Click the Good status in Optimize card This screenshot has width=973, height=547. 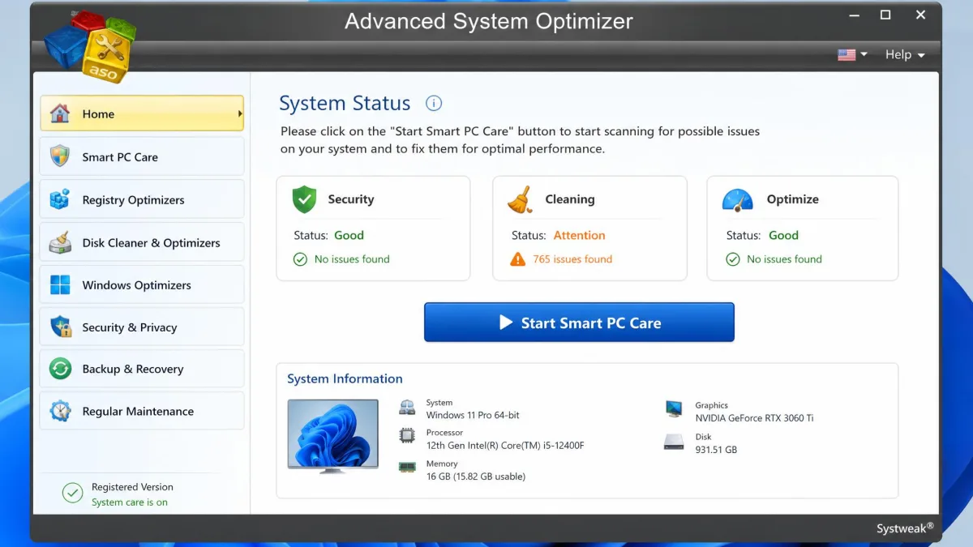point(783,235)
